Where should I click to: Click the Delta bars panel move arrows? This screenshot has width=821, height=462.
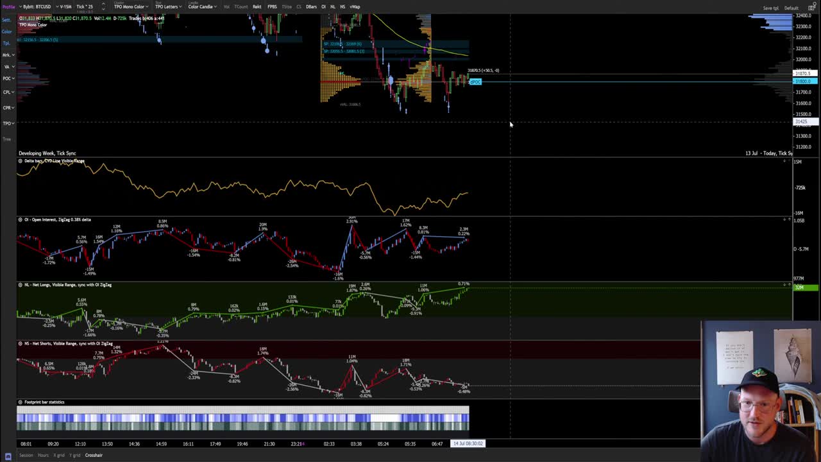786,160
